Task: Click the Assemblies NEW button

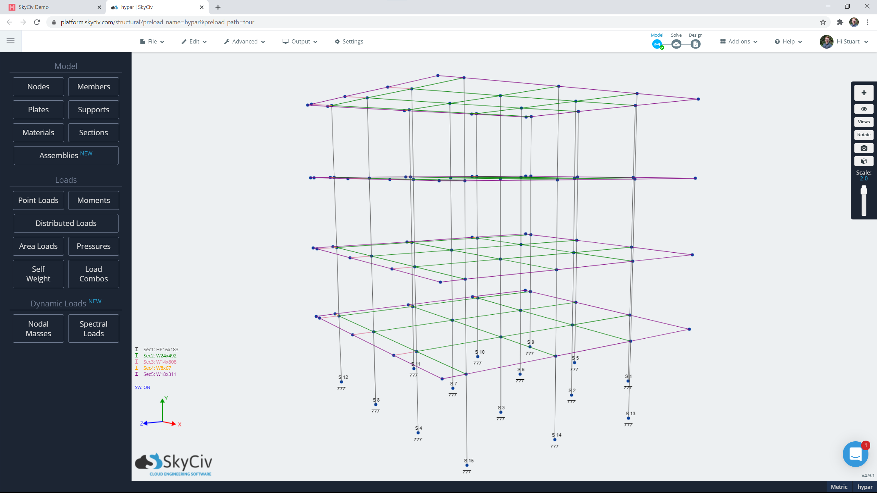Action: [66, 155]
